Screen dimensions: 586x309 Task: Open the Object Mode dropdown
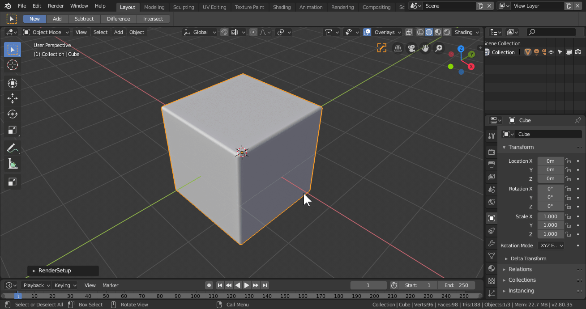click(x=47, y=32)
